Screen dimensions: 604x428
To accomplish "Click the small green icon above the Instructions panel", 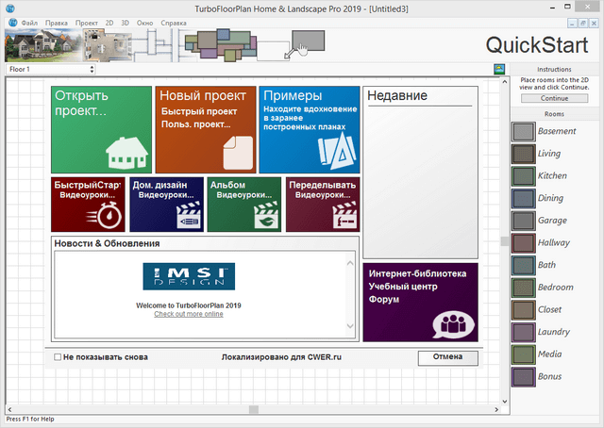I will [x=498, y=69].
